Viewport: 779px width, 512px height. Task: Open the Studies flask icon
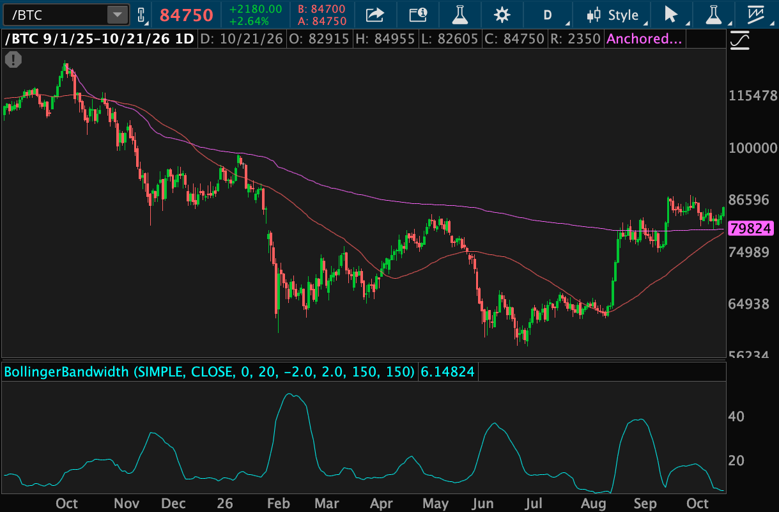point(459,15)
